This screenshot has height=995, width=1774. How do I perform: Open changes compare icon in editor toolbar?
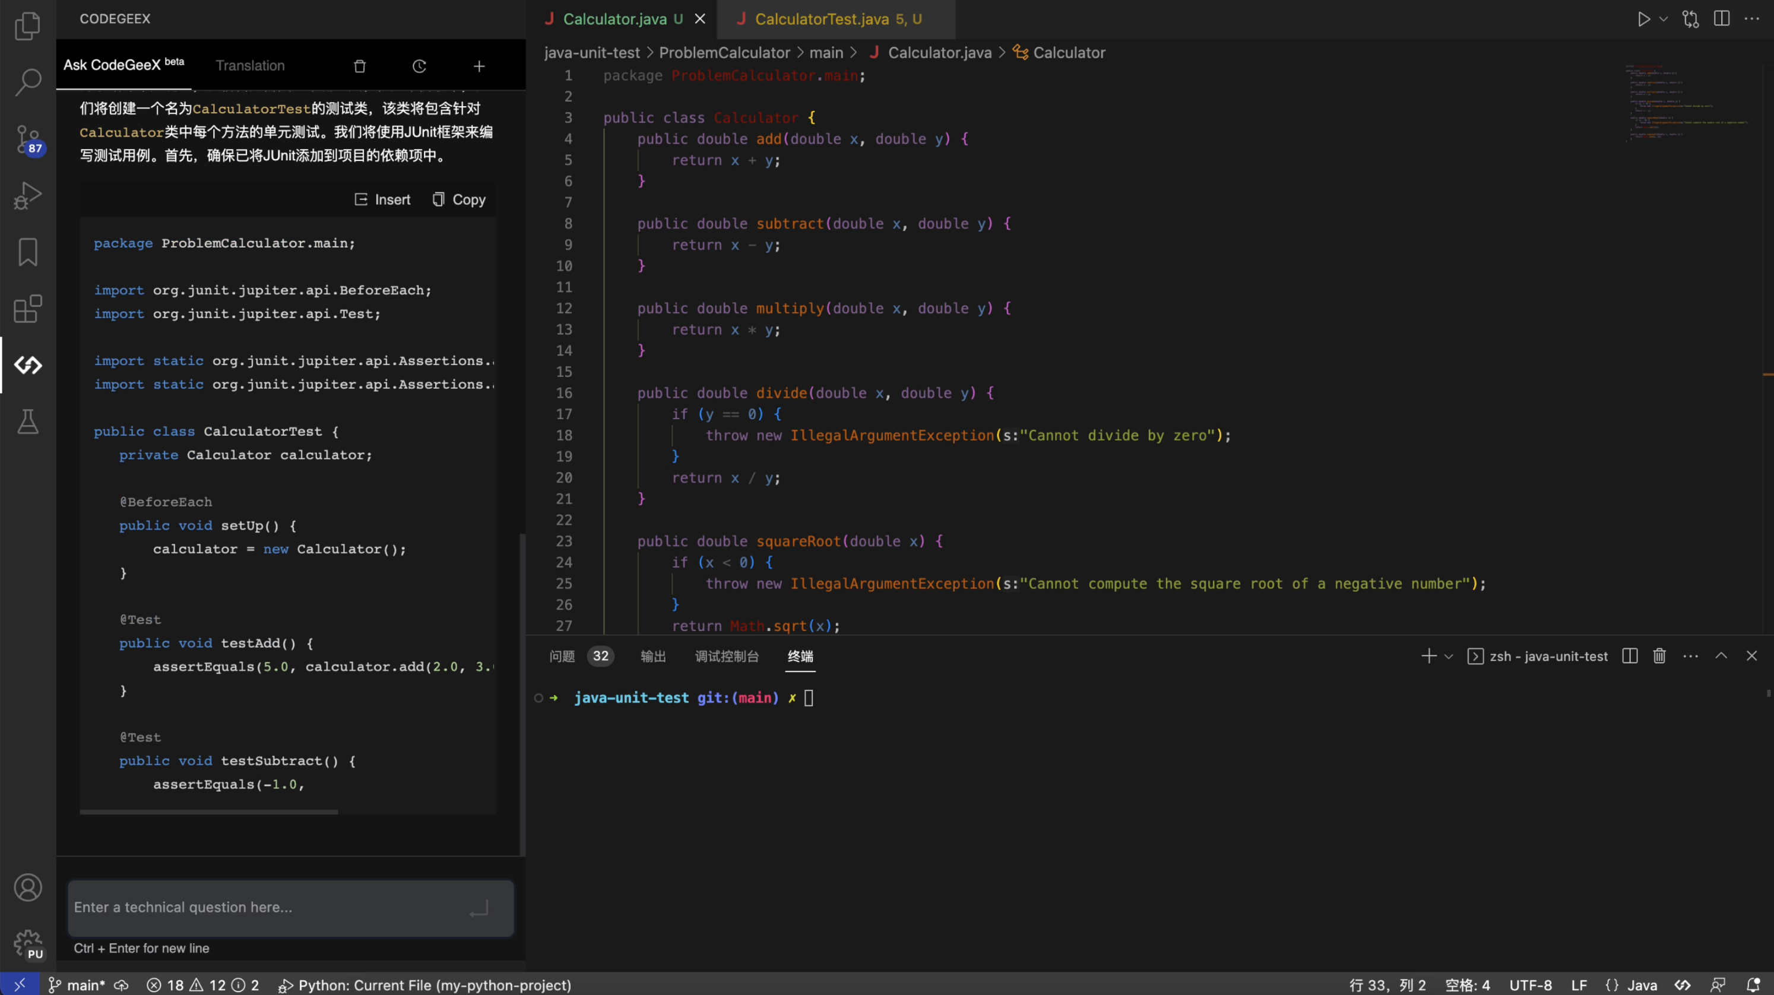(1691, 19)
